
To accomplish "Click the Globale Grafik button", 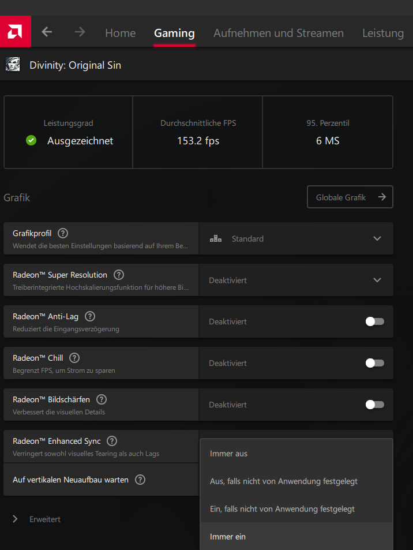I will (x=350, y=197).
